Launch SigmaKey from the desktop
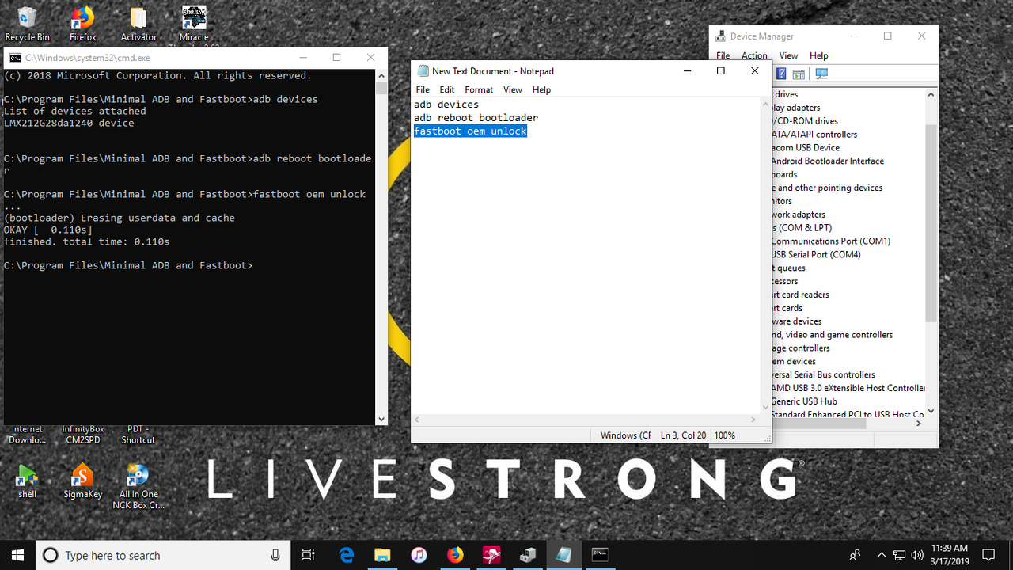The image size is (1013, 570). (82, 481)
